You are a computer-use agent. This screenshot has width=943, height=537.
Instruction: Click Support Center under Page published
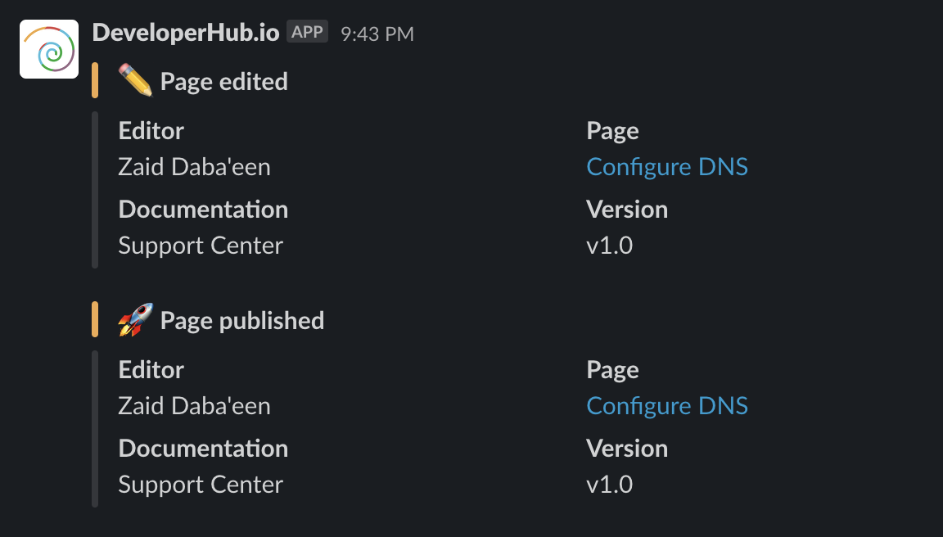pos(201,485)
